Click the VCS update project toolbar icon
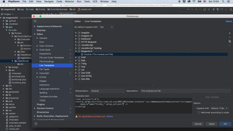233x131 pixels. click(x=214, y=9)
